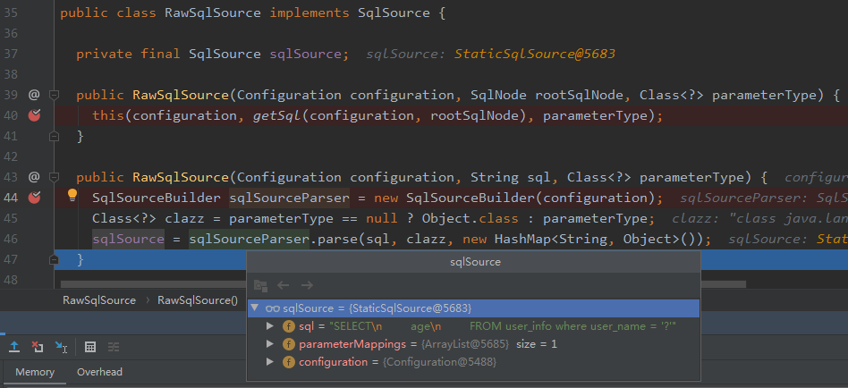Viewport: 848px width, 388px height.
Task: Click the back arrow in sqlSource popup
Action: (x=283, y=285)
